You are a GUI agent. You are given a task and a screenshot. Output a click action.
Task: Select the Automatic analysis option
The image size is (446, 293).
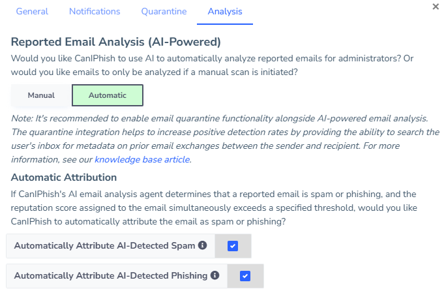(x=108, y=95)
